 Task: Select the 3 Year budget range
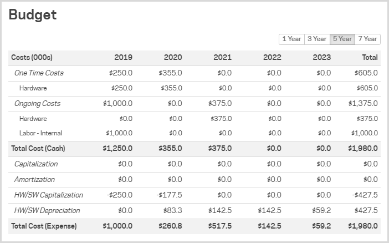[317, 39]
